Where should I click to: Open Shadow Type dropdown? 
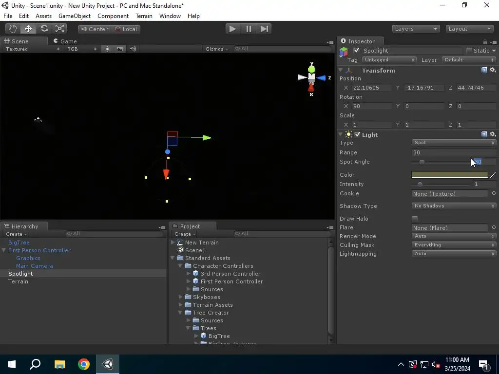[x=454, y=206]
